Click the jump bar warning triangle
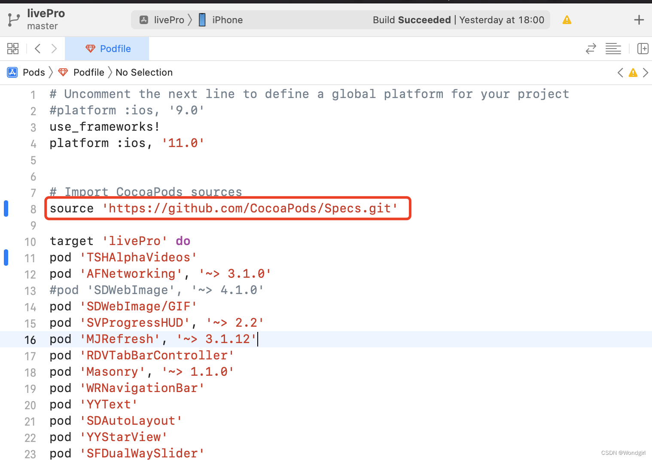 pos(633,73)
